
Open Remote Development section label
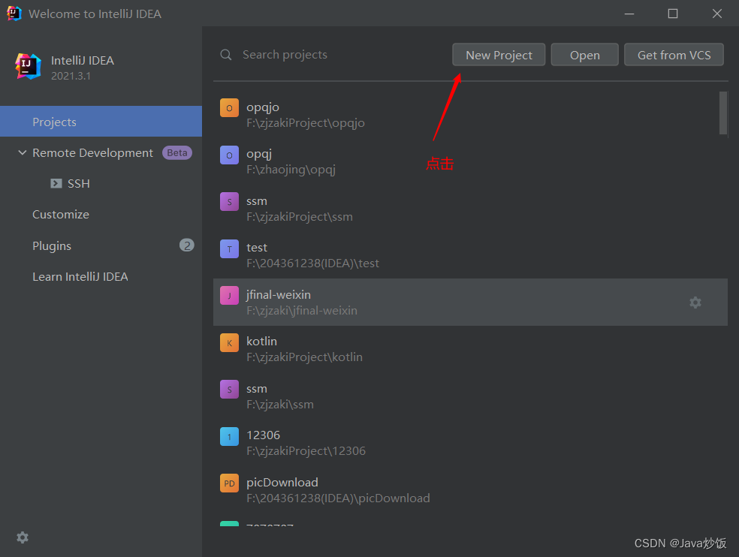click(93, 152)
